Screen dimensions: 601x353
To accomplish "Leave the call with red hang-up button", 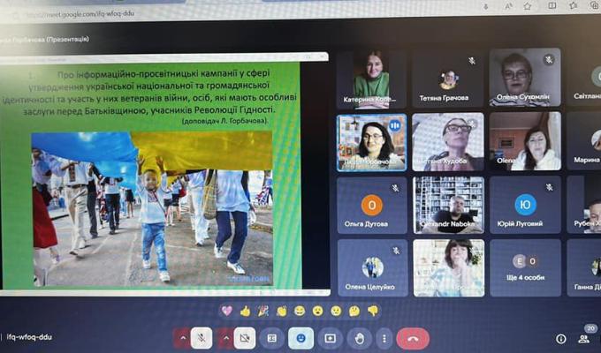I will click(413, 339).
